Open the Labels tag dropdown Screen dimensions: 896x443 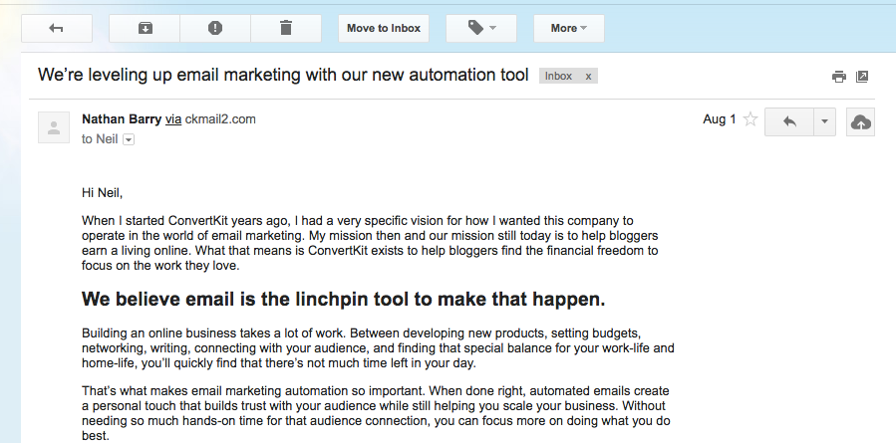pos(481,28)
